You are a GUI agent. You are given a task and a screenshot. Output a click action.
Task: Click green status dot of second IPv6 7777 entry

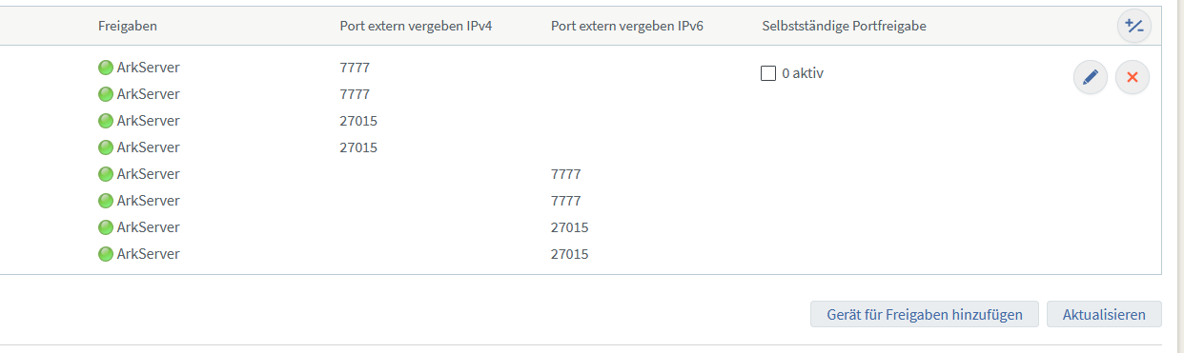point(106,201)
